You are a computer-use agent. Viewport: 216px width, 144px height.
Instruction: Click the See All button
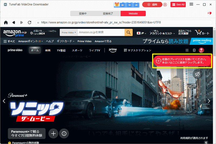click(x=178, y=5)
